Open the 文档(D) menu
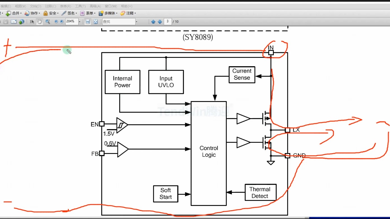Screen dimensions: 390x219 pos(36,6)
